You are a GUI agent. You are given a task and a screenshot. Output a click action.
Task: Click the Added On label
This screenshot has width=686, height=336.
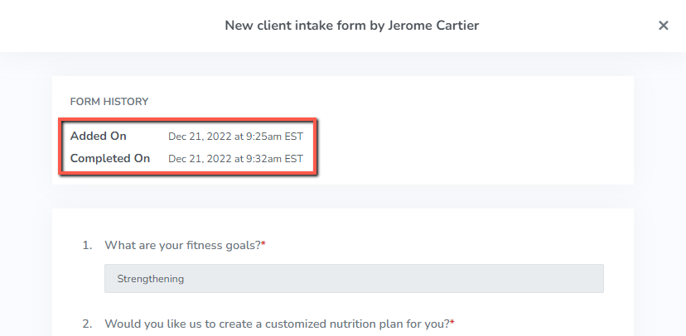(98, 136)
